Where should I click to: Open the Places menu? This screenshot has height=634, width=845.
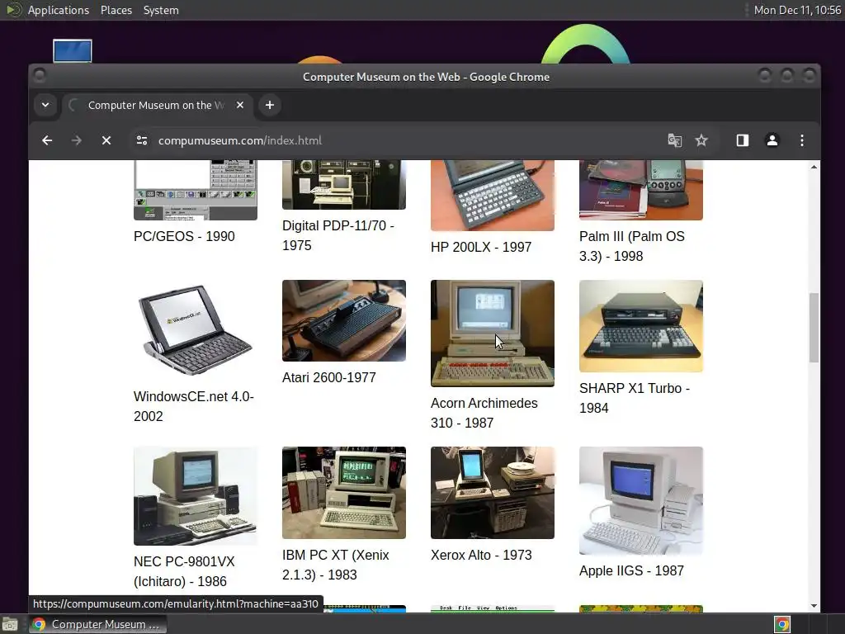tap(116, 10)
